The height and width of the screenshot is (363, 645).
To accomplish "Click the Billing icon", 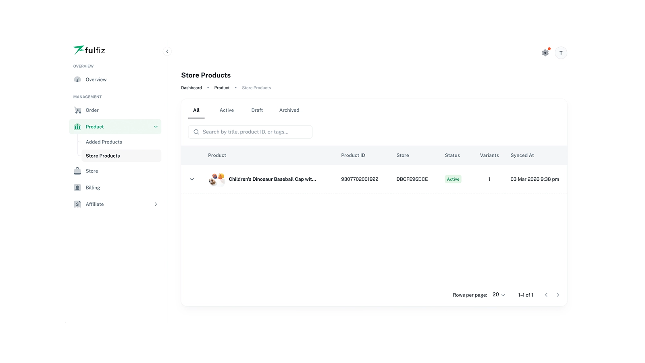I will point(77,188).
